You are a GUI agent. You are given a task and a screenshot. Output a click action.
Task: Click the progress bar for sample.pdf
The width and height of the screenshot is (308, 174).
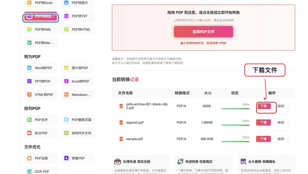(235, 141)
